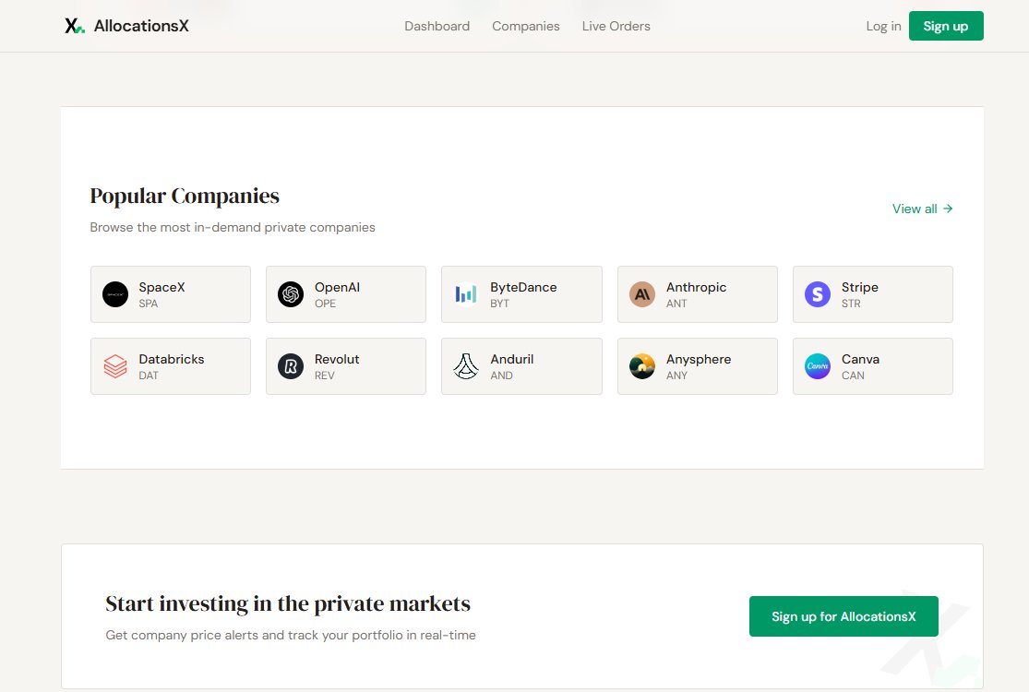Click the Popular Companies heading
Screen dimensions: 1029x692
(x=185, y=197)
